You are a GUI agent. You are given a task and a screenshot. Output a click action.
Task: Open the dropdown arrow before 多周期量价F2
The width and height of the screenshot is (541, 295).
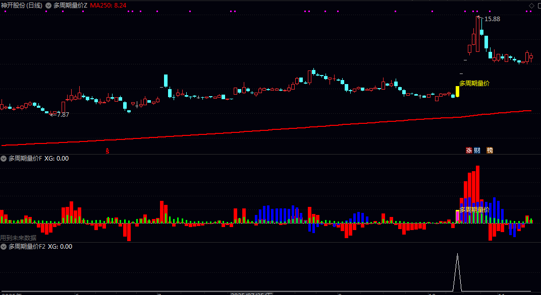coord(4,247)
